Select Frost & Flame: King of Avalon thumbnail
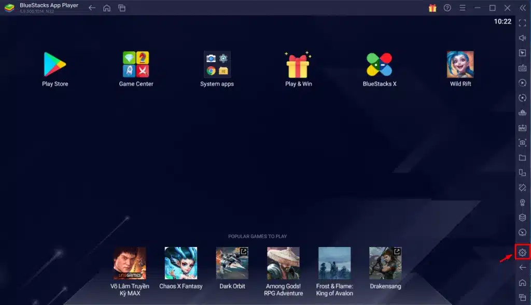This screenshot has height=305, width=531. pyautogui.click(x=334, y=263)
